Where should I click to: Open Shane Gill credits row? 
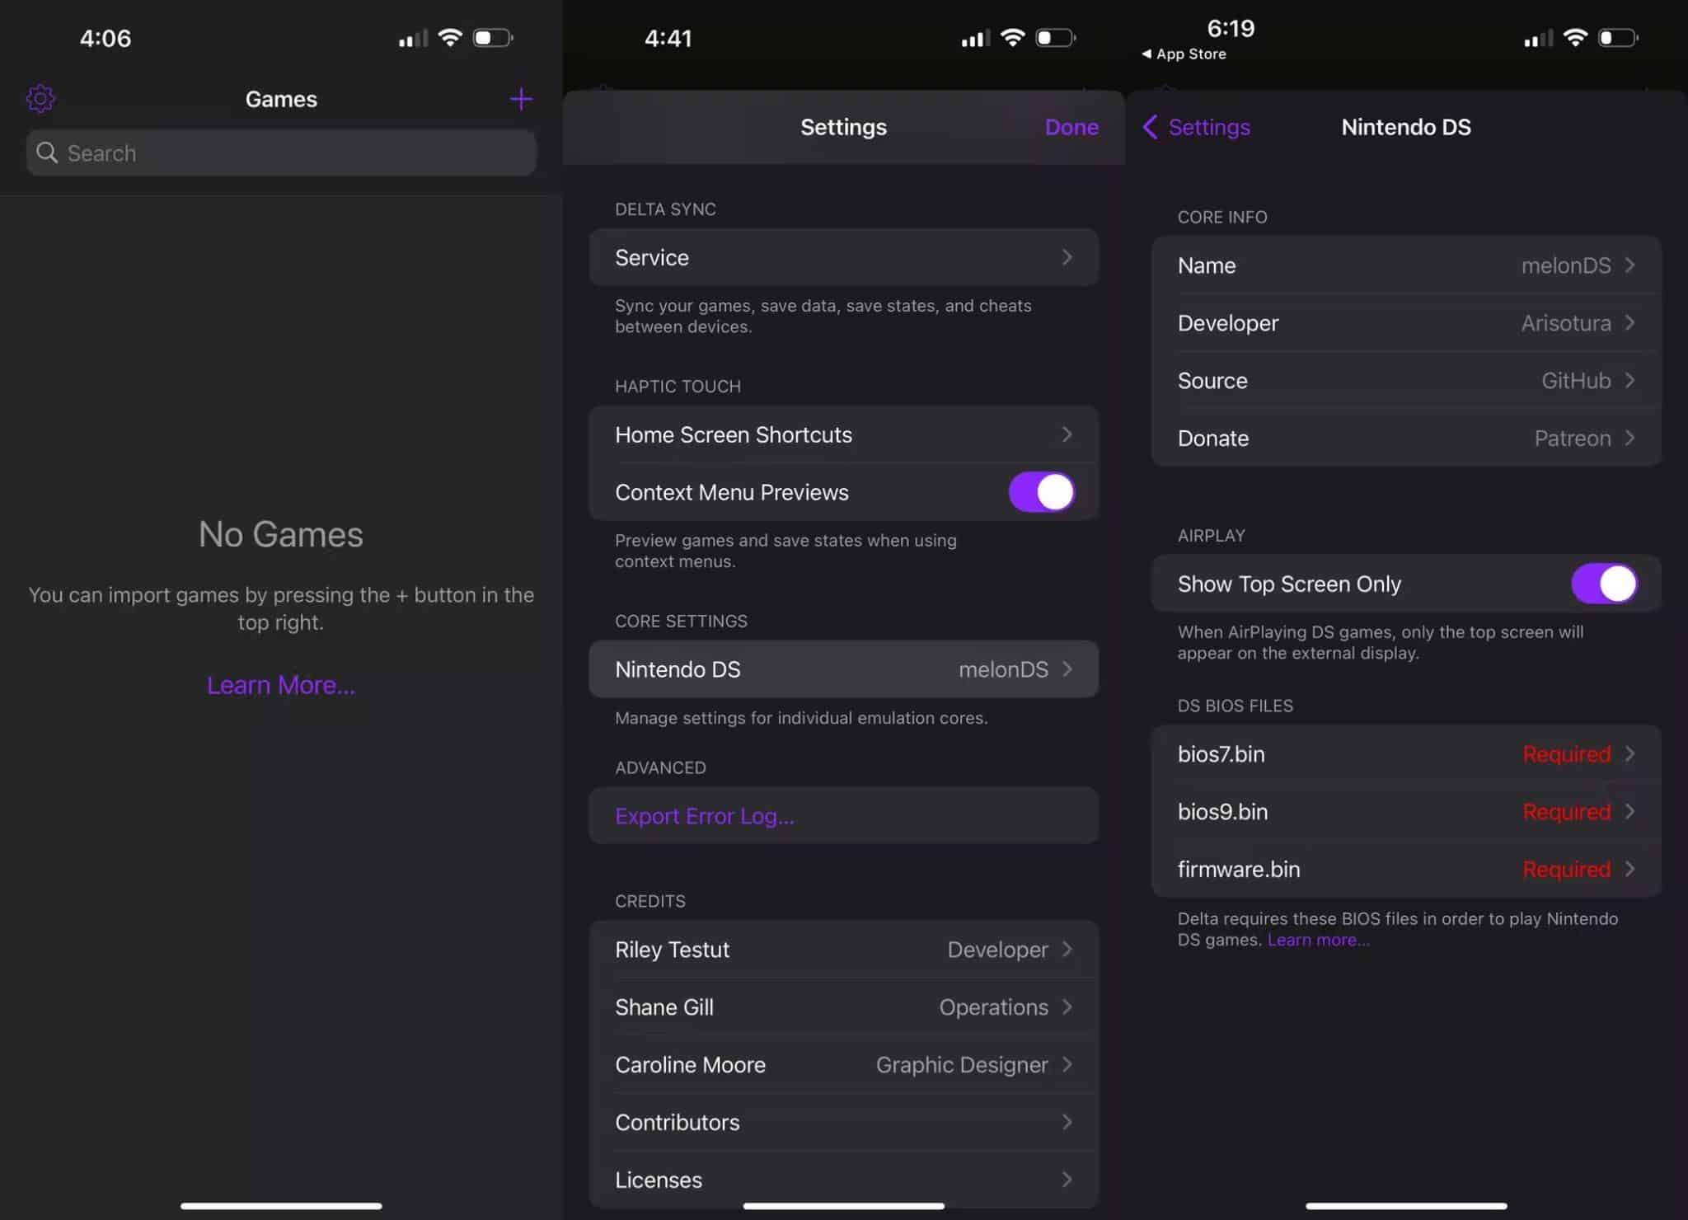click(x=843, y=1007)
